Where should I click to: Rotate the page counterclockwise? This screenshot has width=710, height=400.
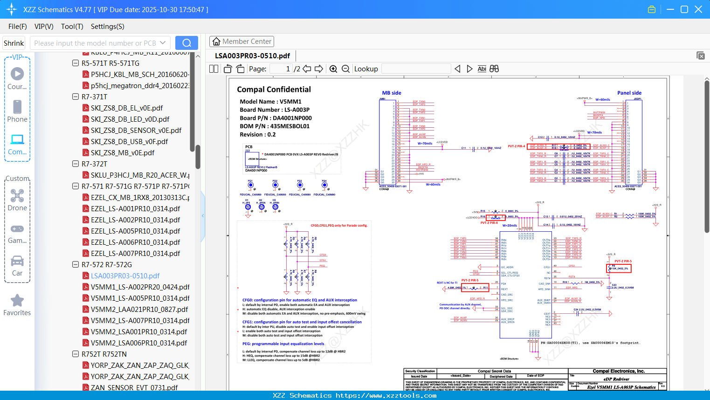pos(228,69)
